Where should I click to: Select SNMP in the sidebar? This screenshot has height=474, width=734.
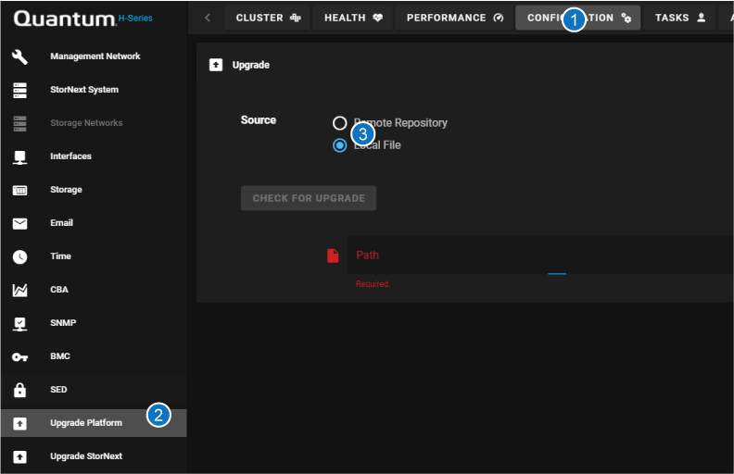(x=63, y=323)
